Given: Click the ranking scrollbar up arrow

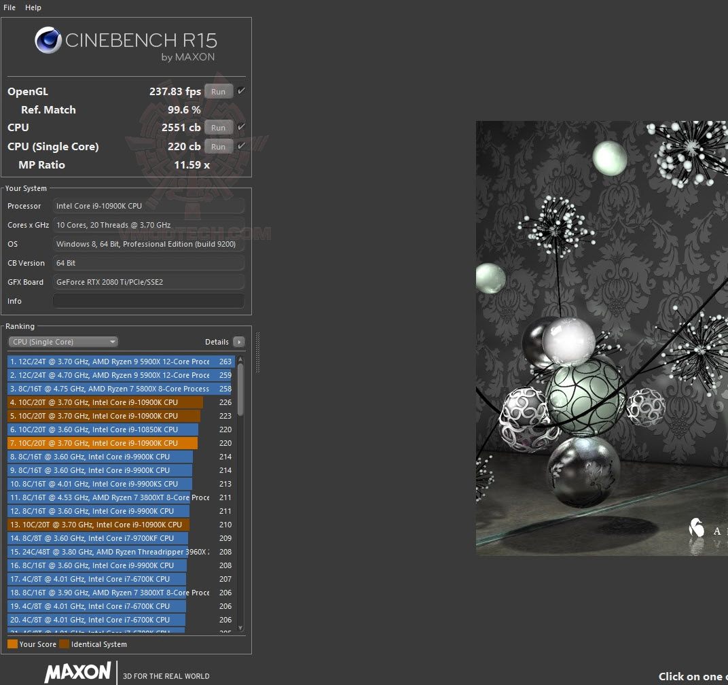Looking at the screenshot, I should click(240, 359).
